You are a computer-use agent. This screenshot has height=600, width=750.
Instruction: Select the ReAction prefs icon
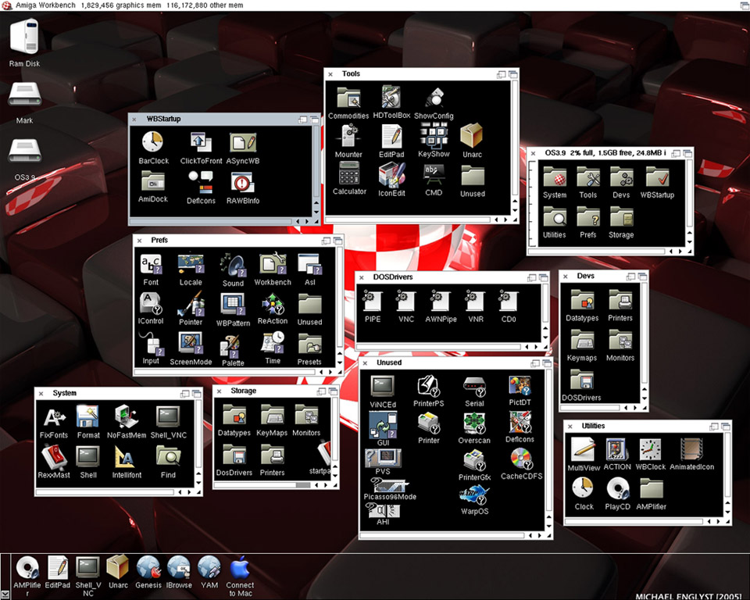[x=273, y=305]
